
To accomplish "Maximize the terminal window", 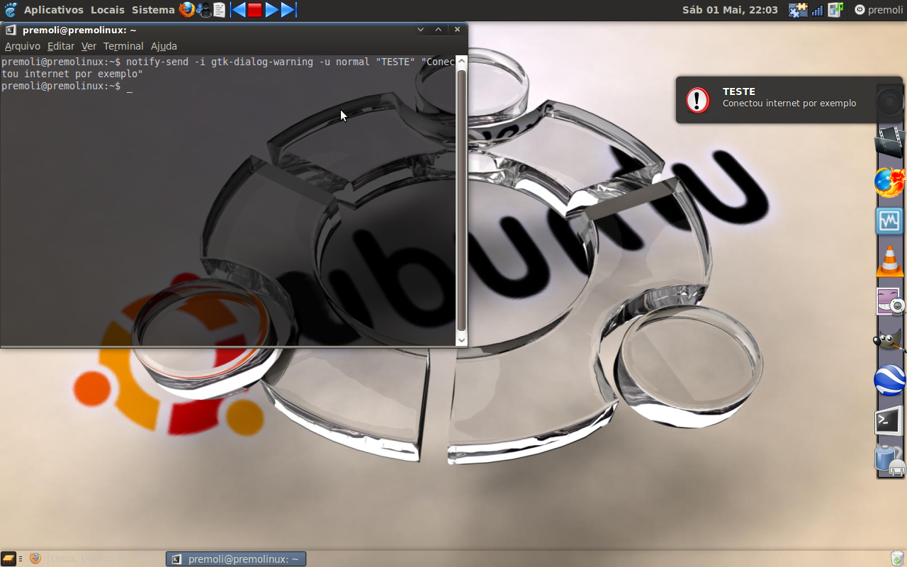I will pos(439,30).
